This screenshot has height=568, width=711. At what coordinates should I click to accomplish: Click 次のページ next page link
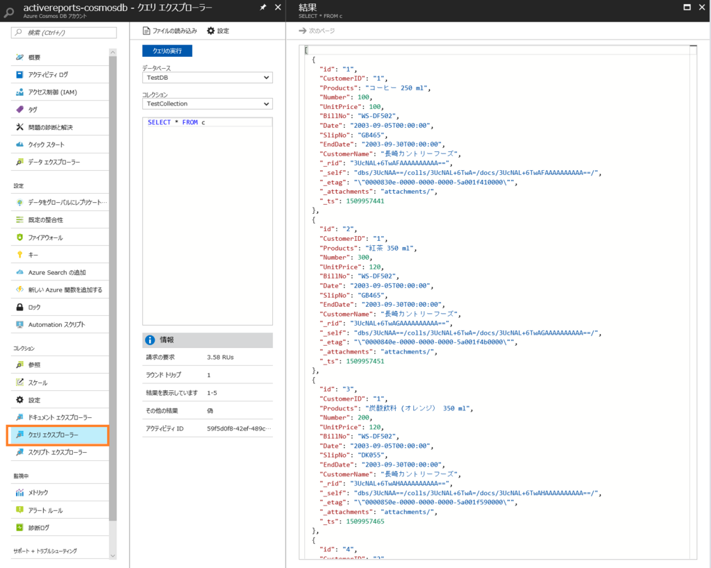(x=317, y=31)
